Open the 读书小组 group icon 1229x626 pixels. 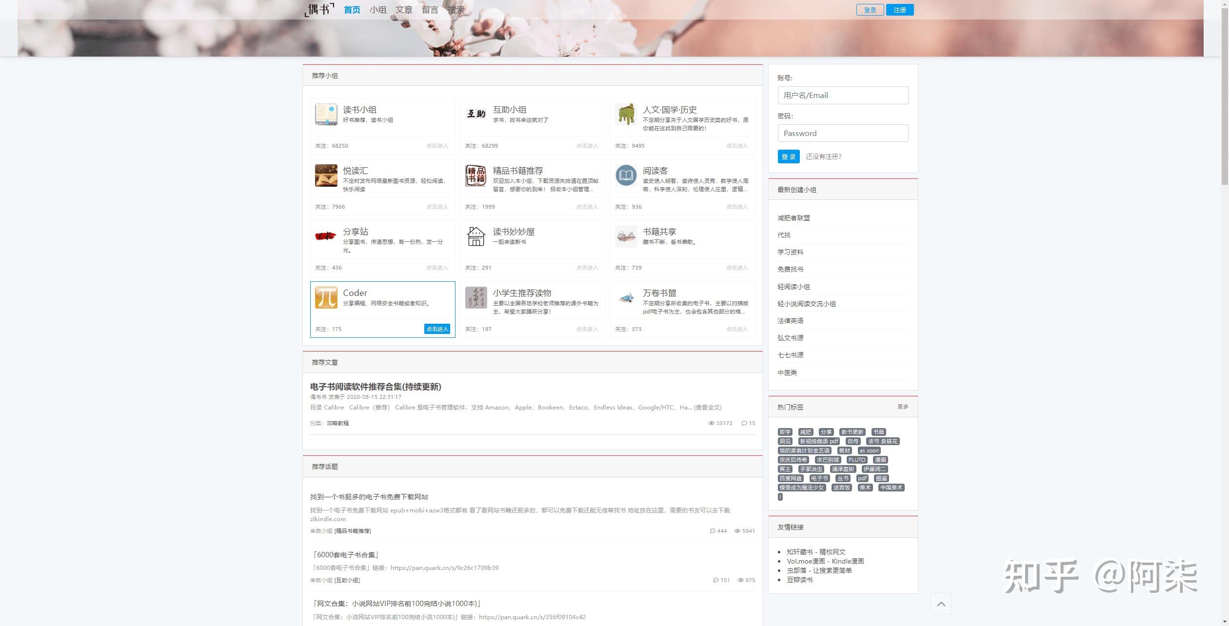(326, 115)
